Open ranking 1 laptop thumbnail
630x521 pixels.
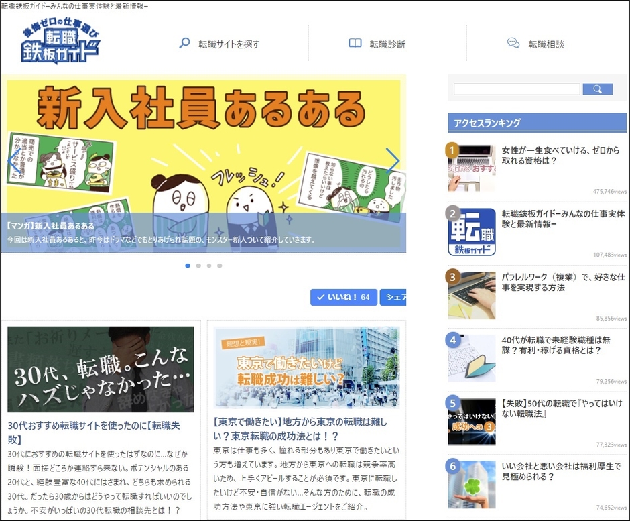coord(472,168)
